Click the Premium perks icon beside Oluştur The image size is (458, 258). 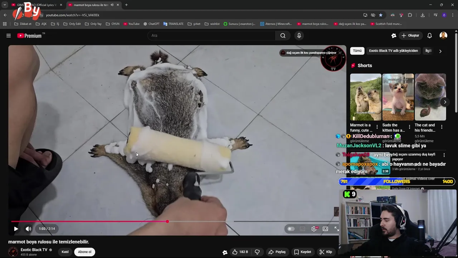pyautogui.click(x=394, y=35)
